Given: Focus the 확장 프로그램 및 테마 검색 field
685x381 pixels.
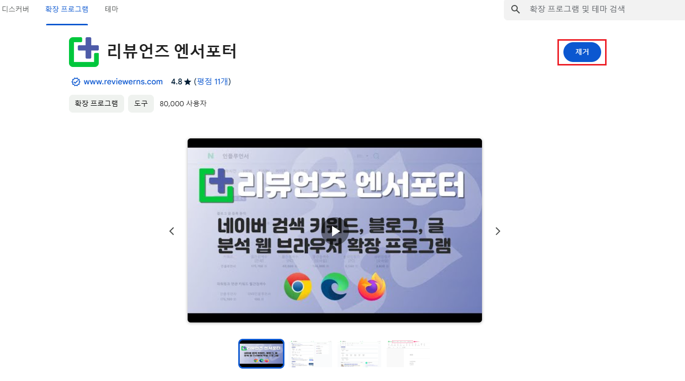Looking at the screenshot, I should click(x=594, y=9).
